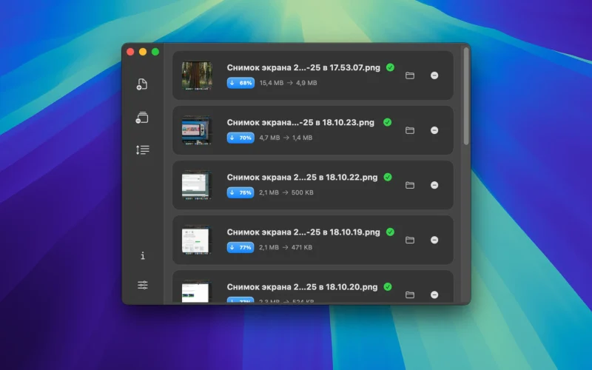Remove 17.53.07.png from the list

(x=434, y=75)
